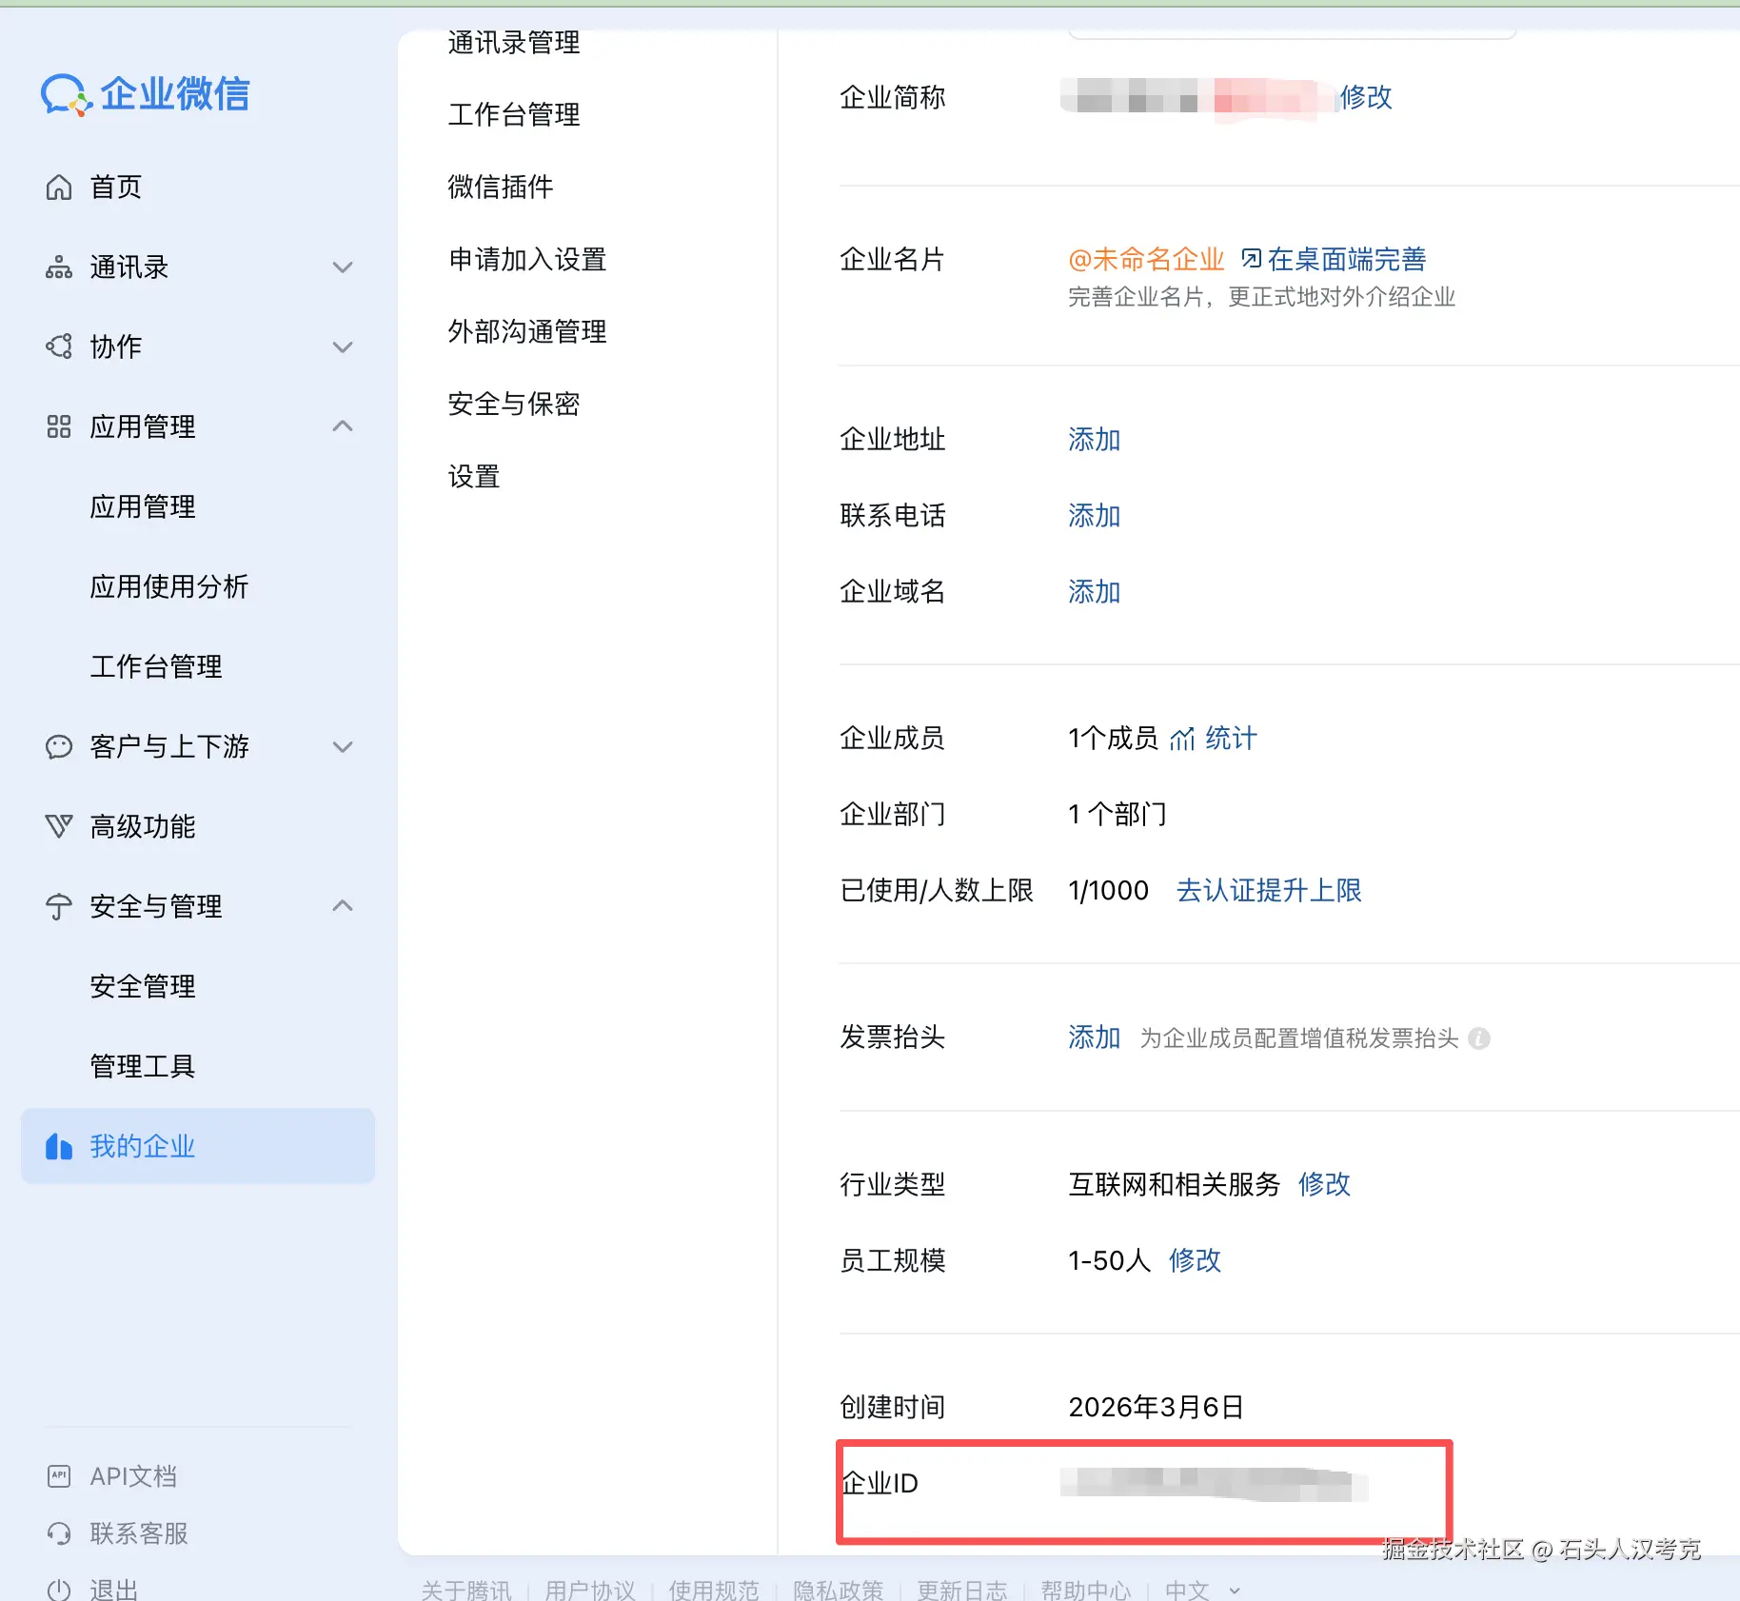Open 关于腾讯 footer link
Image resolution: width=1740 pixels, height=1601 pixels.
tap(466, 1590)
